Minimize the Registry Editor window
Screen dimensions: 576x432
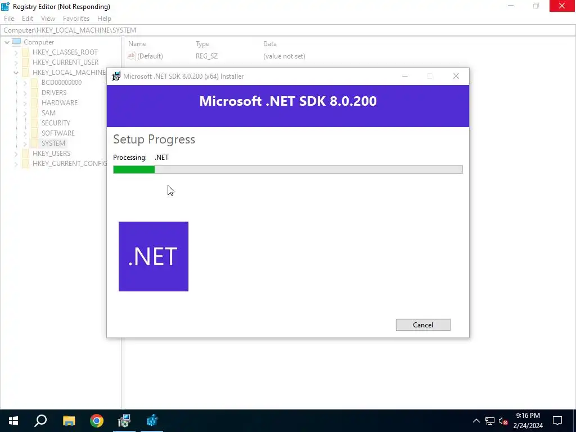pos(511,6)
